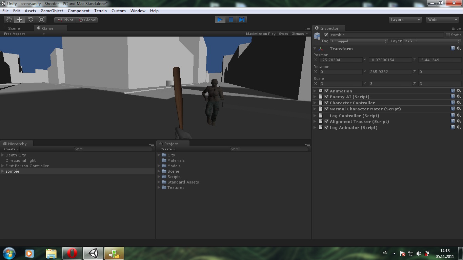Click Maximize on Play button
The image size is (463, 260).
tap(260, 34)
